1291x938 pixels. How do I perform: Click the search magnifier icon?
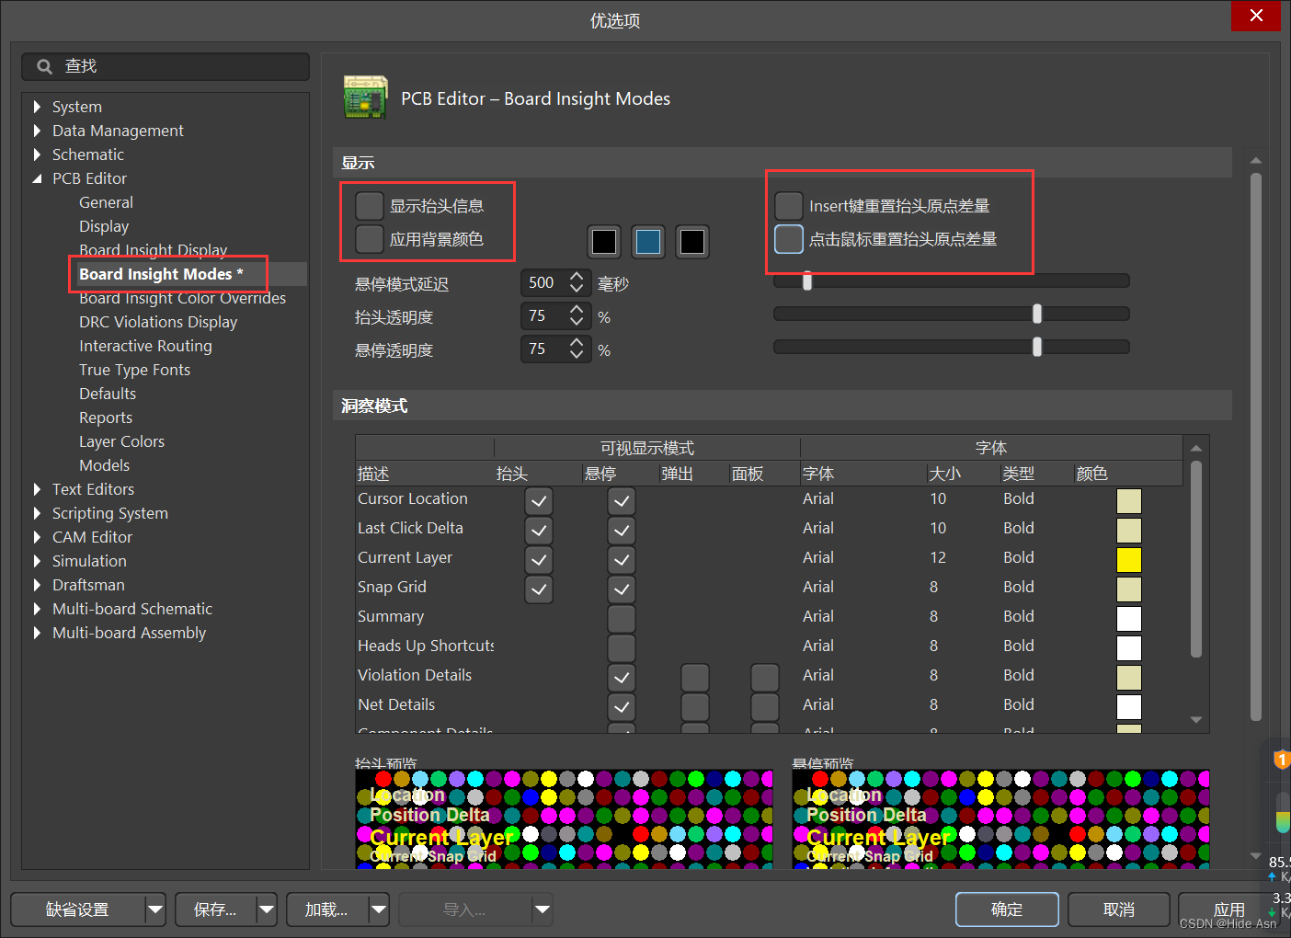[44, 66]
